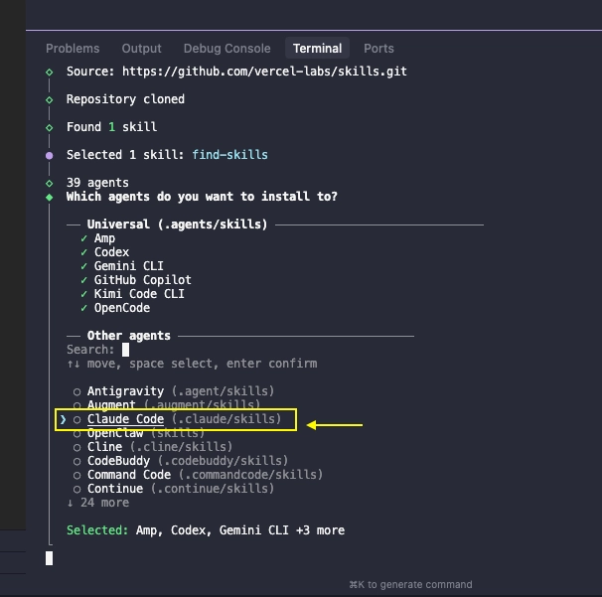
Task: Open the Ports tab
Action: [x=378, y=48]
